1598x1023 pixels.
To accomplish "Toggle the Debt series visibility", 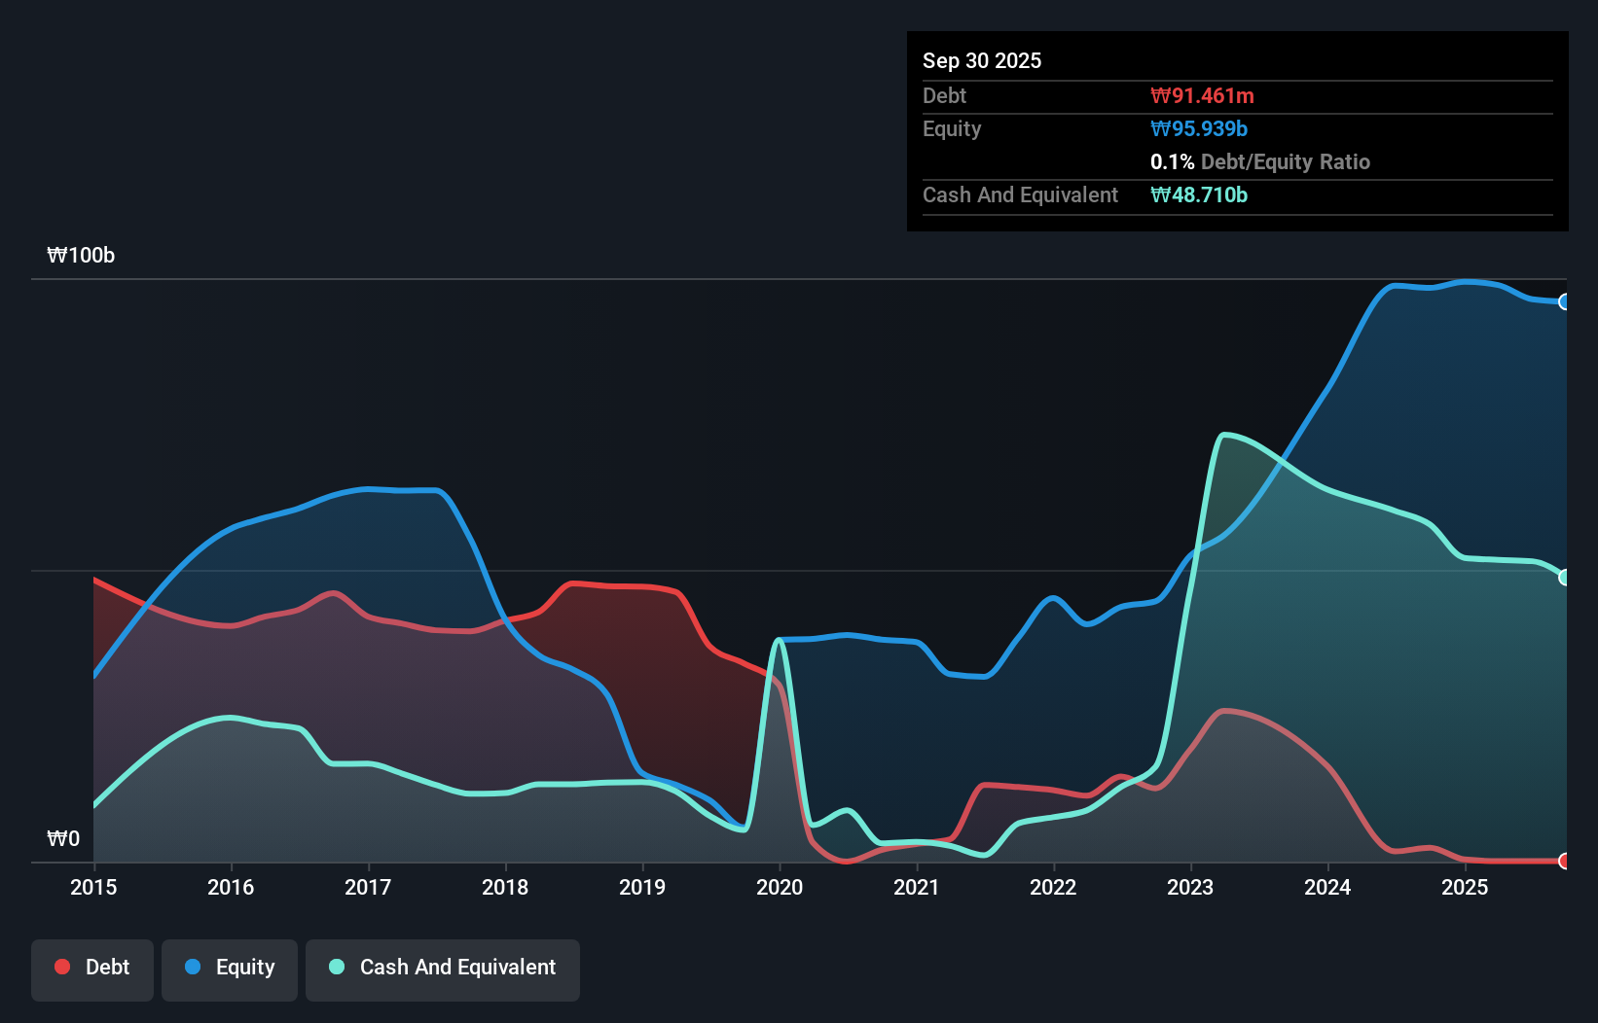I will 92,967.
